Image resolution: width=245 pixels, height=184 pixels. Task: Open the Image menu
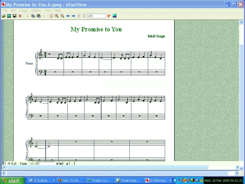coord(23,10)
